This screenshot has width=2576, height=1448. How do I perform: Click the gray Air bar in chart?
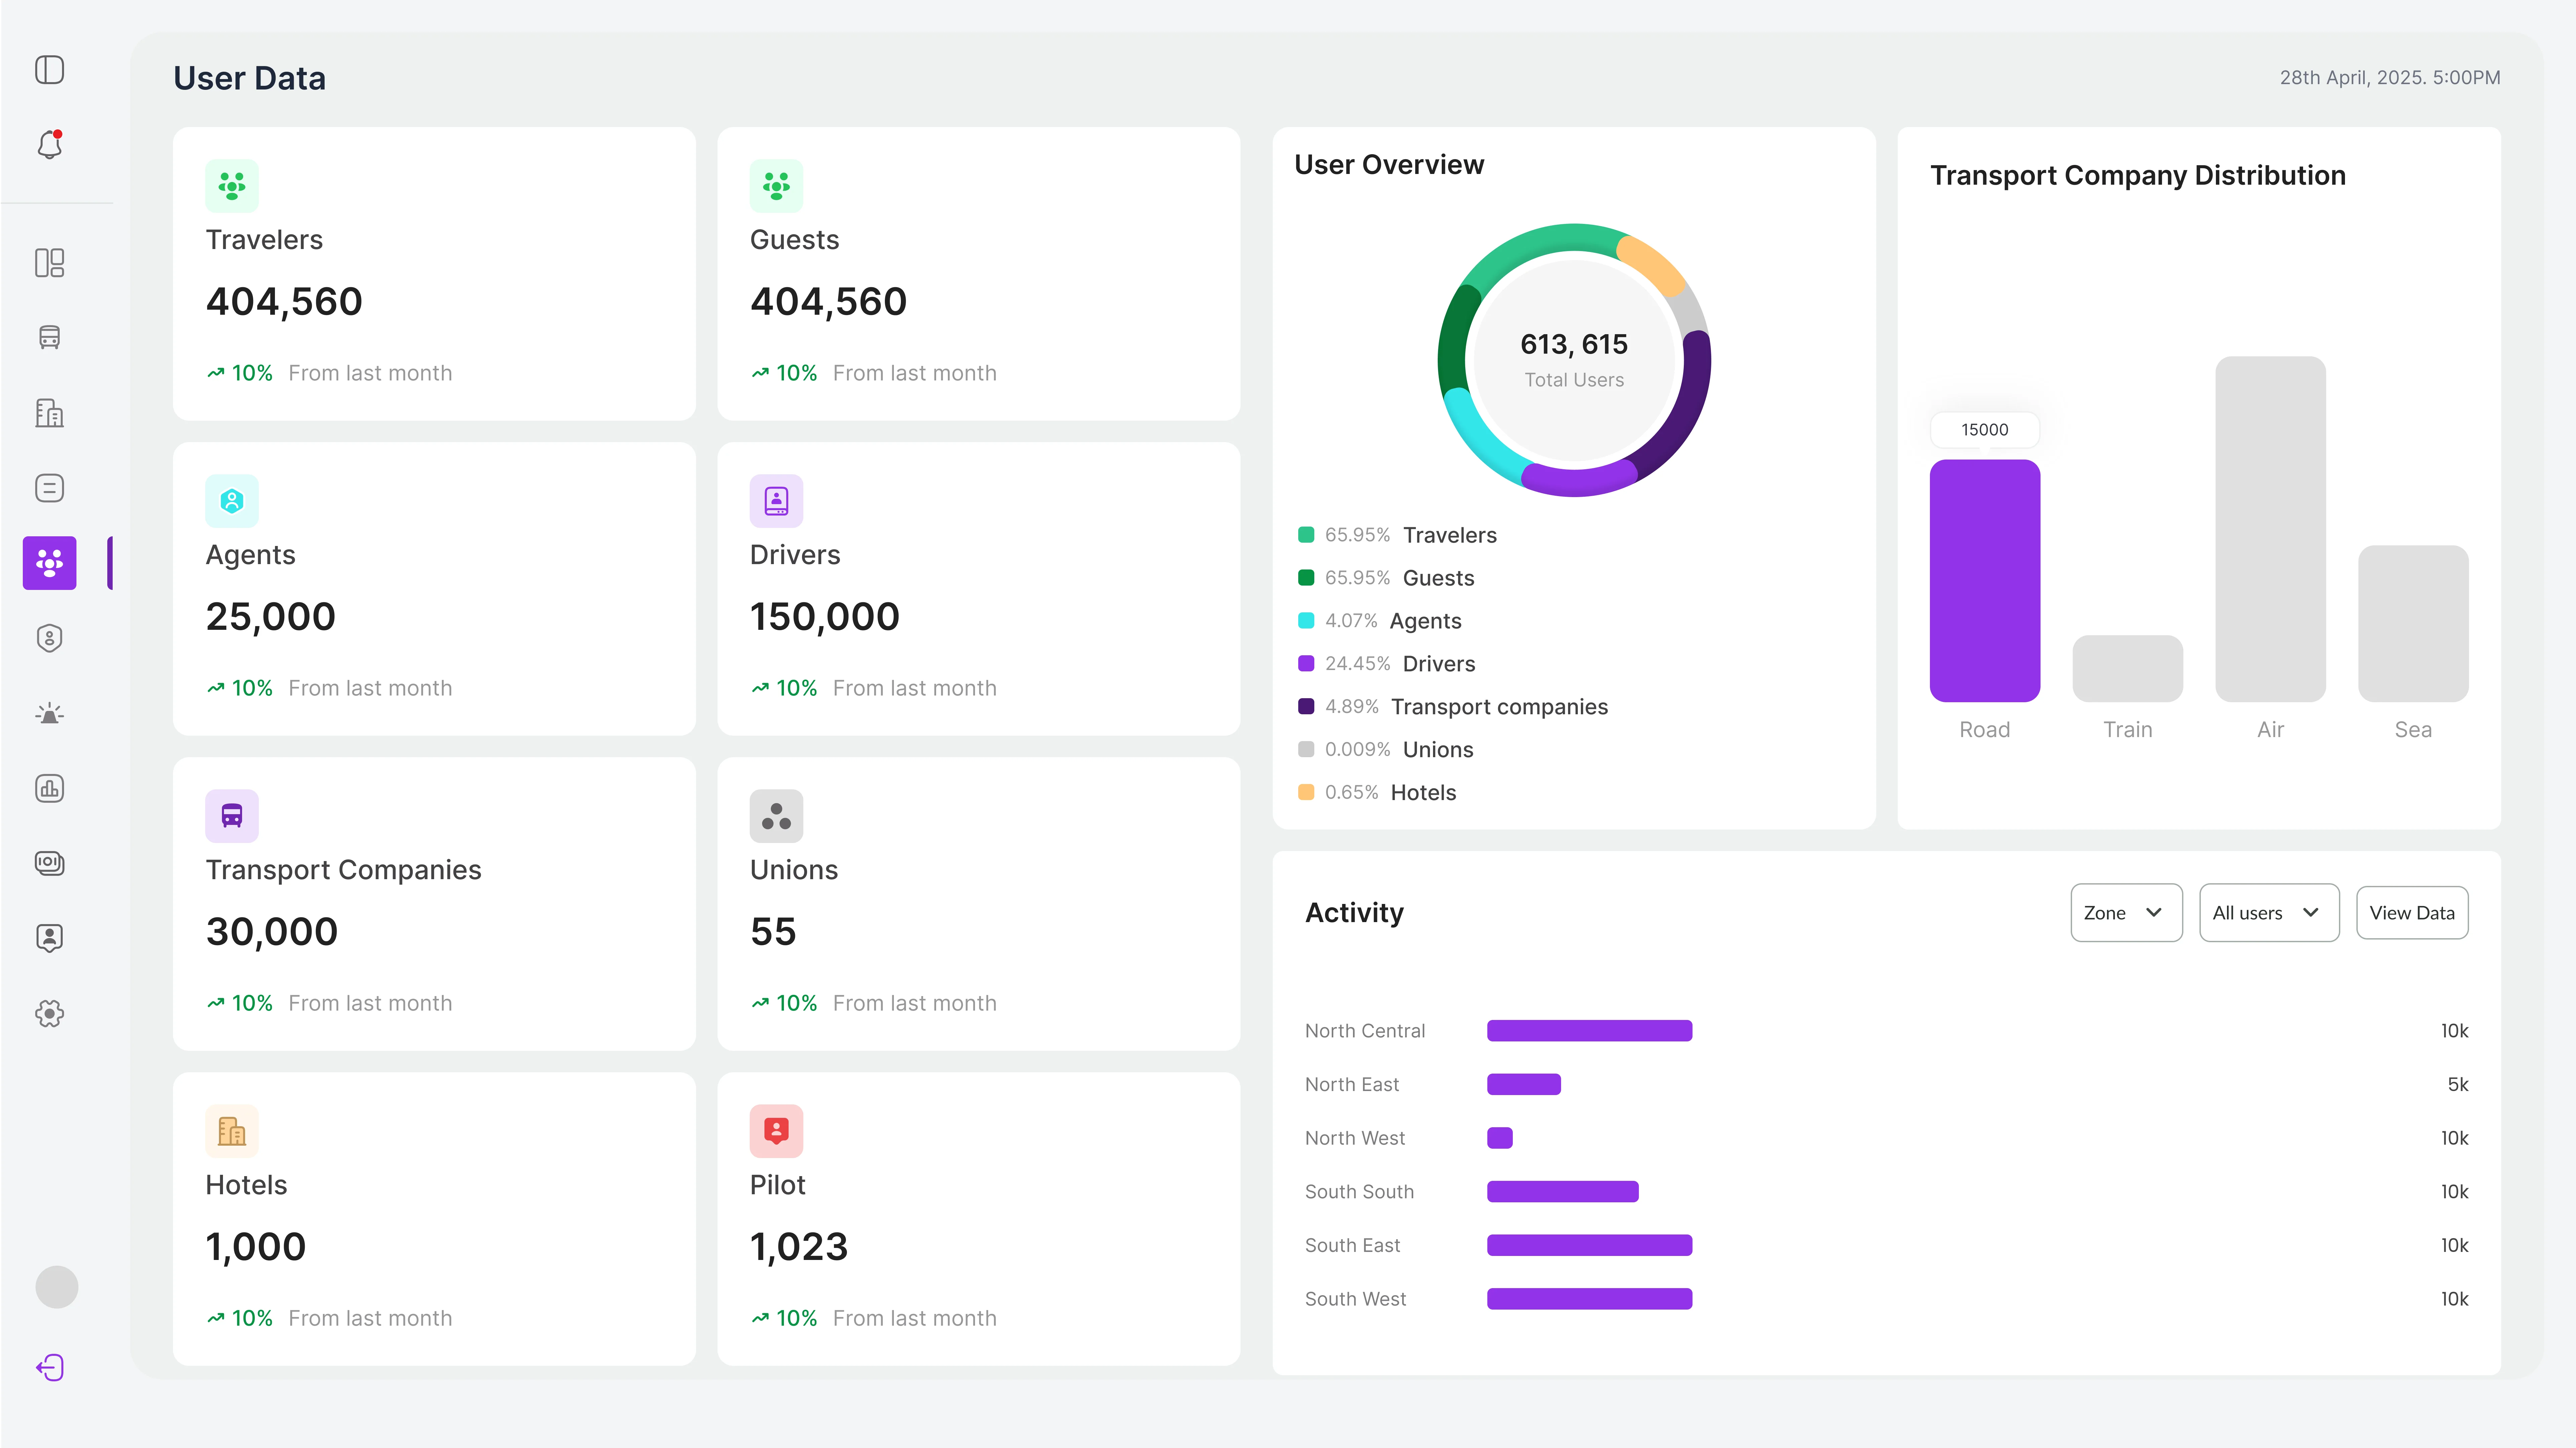click(x=2270, y=529)
